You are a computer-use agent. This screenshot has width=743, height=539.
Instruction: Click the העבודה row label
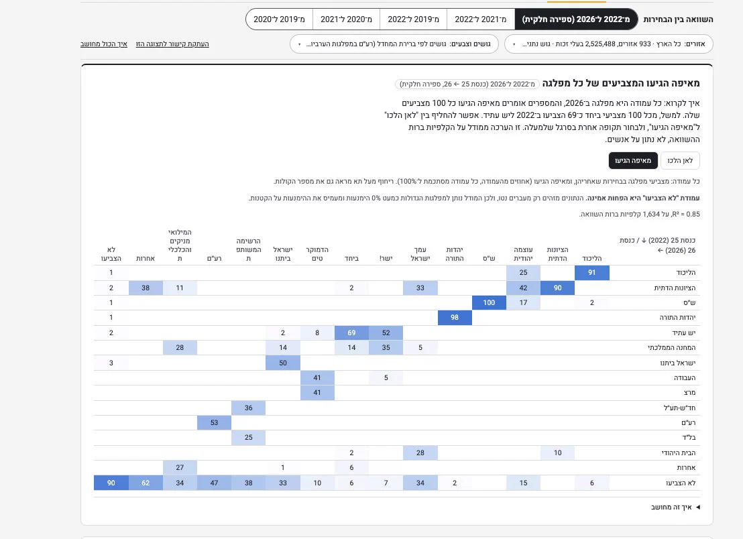[685, 378]
